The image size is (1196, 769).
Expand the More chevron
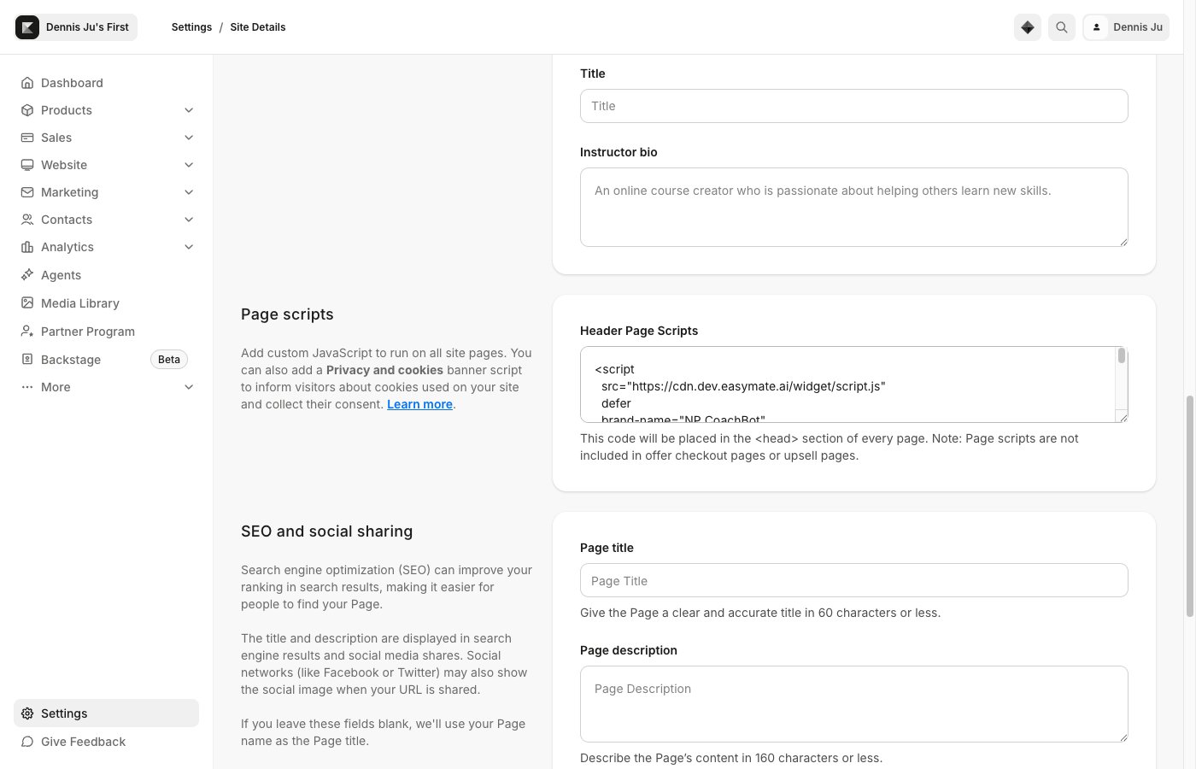tap(189, 387)
